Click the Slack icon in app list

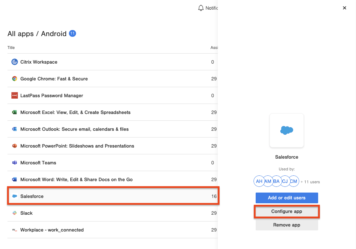pos(15,213)
